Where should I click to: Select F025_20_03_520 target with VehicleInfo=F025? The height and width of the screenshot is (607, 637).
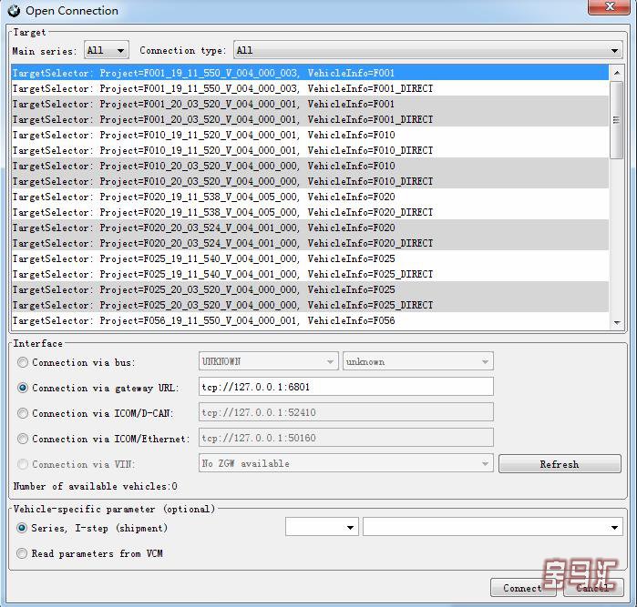(x=310, y=289)
